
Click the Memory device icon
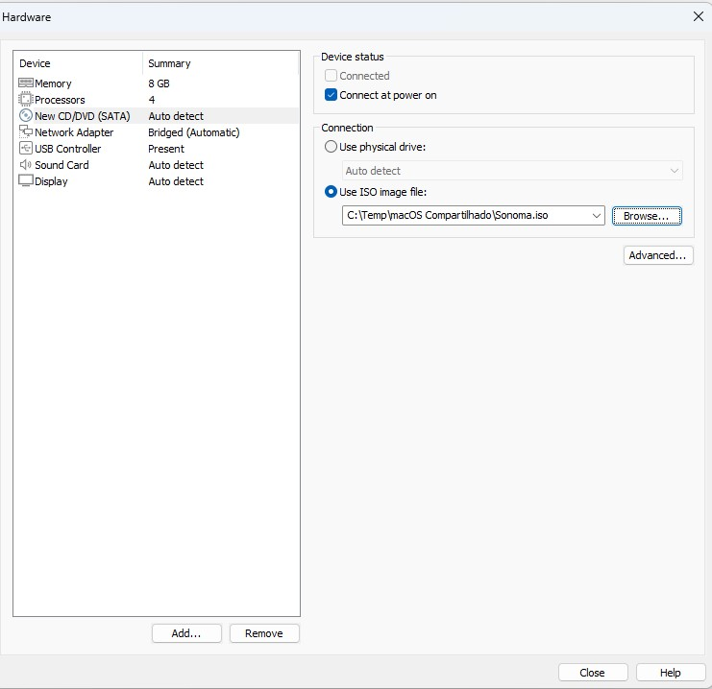pos(26,83)
